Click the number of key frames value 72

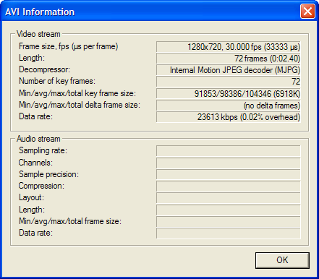coord(229,82)
